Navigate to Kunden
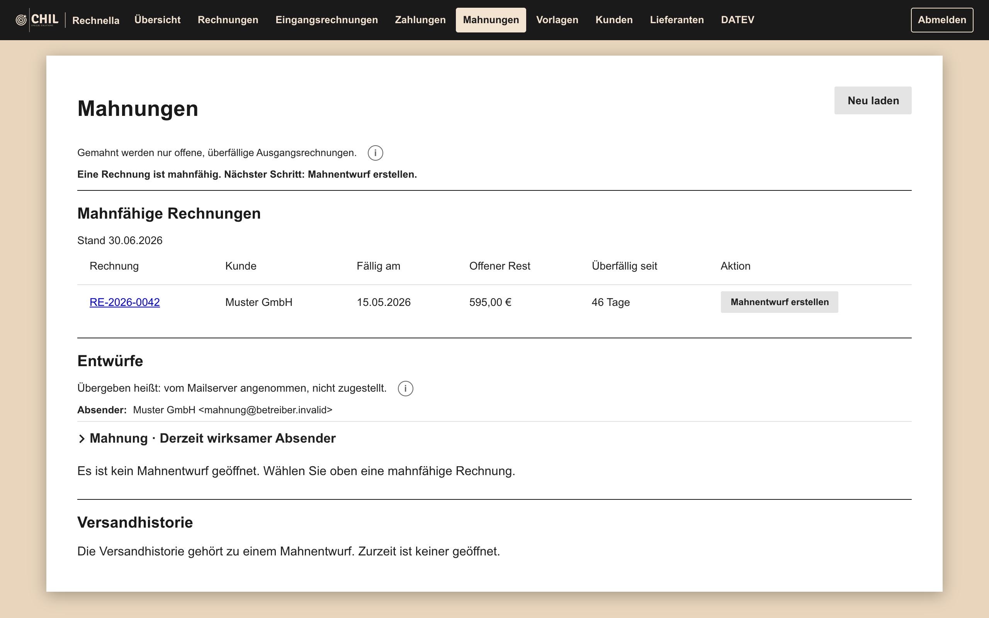This screenshot has height=618, width=989. coord(614,20)
